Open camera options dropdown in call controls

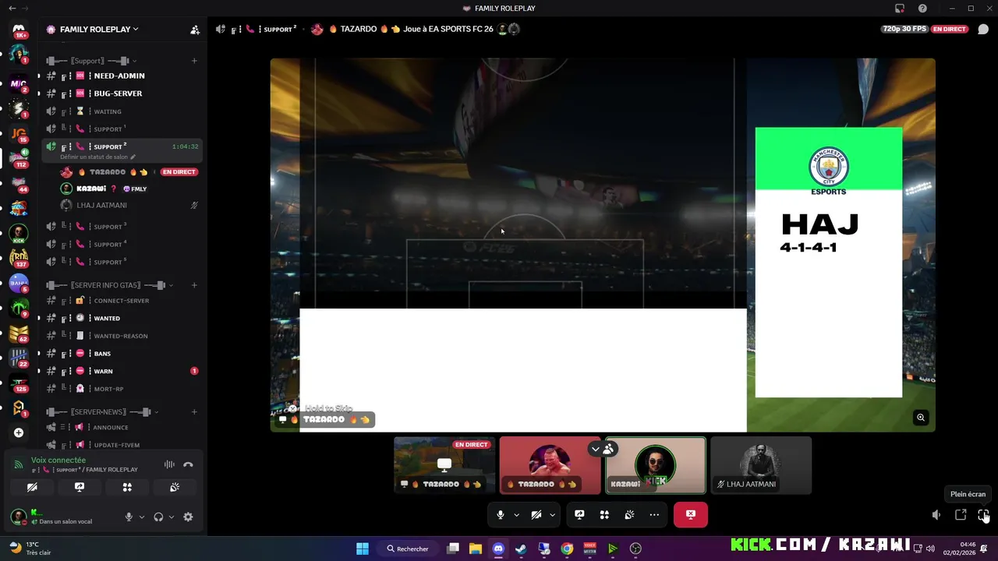coord(552,515)
